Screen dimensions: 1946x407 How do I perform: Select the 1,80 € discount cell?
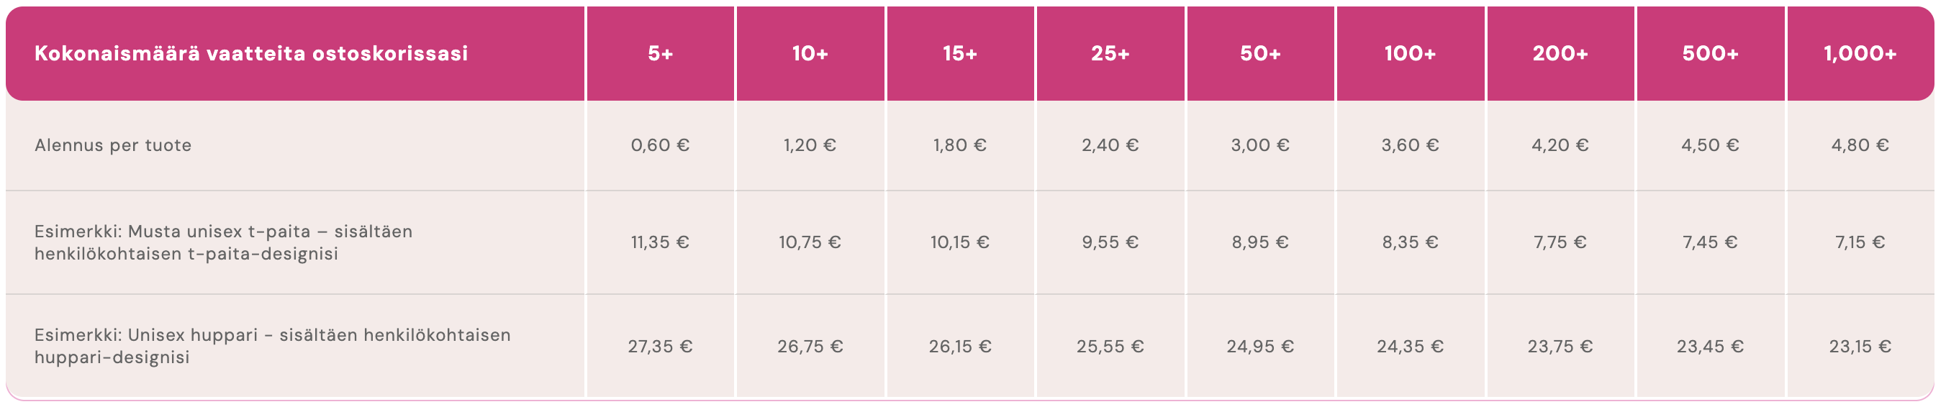click(959, 145)
